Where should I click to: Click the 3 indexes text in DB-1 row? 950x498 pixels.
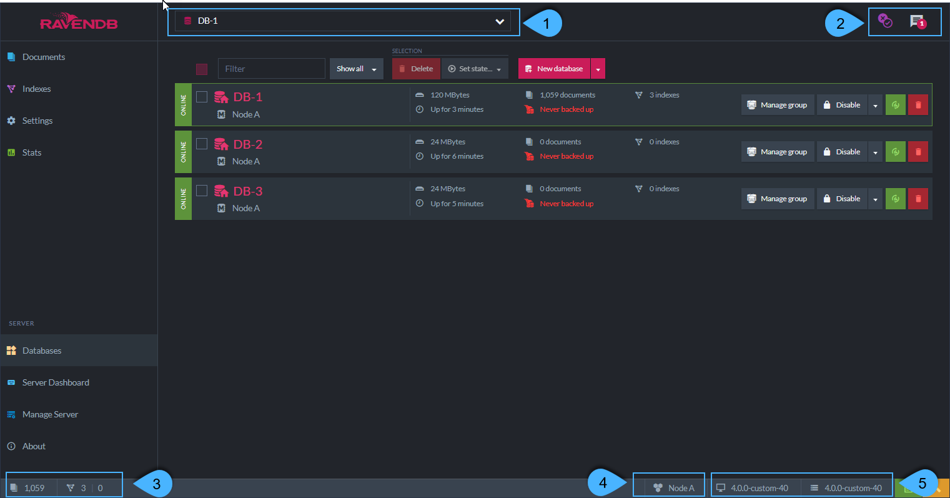click(664, 95)
